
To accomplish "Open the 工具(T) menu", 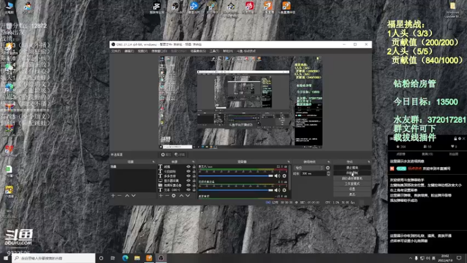I will 214,51.
